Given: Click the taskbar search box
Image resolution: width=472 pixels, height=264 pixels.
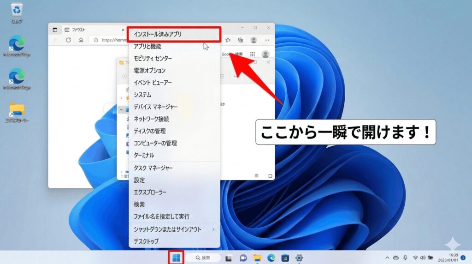Looking at the screenshot, I should pyautogui.click(x=203, y=258).
